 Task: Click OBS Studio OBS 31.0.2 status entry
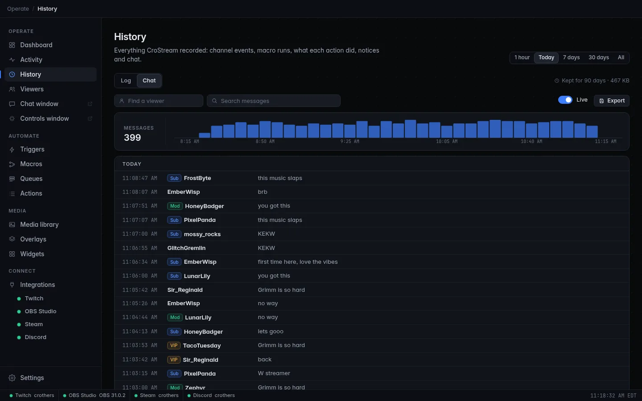(x=94, y=395)
